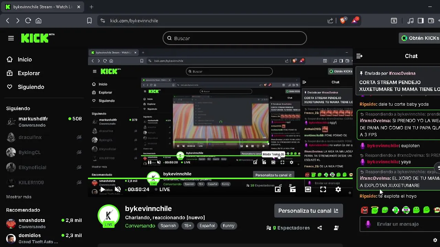The height and width of the screenshot is (247, 440).
Task: Unmute the main stream player
Action: click(x=118, y=189)
